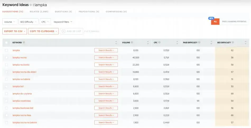Expand the SEO Difficulty filter dropdown
Viewport: 251px width, 128px height.
(28, 22)
